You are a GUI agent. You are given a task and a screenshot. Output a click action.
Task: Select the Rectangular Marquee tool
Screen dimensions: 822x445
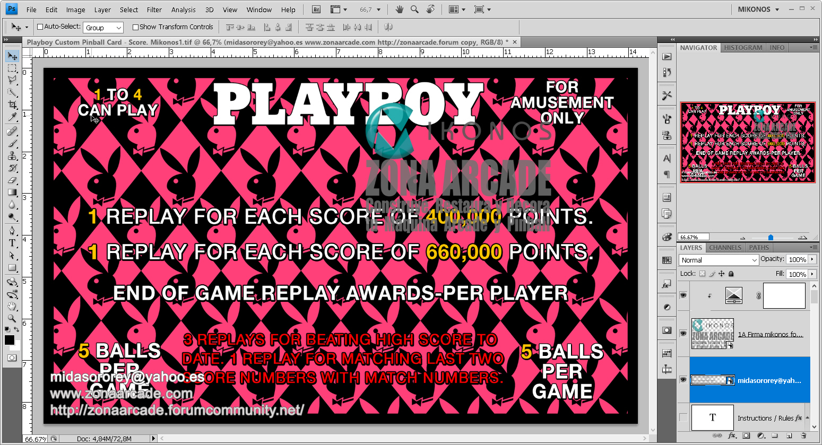(x=12, y=68)
